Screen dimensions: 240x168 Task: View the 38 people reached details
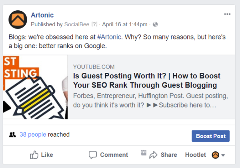[x=33, y=135]
